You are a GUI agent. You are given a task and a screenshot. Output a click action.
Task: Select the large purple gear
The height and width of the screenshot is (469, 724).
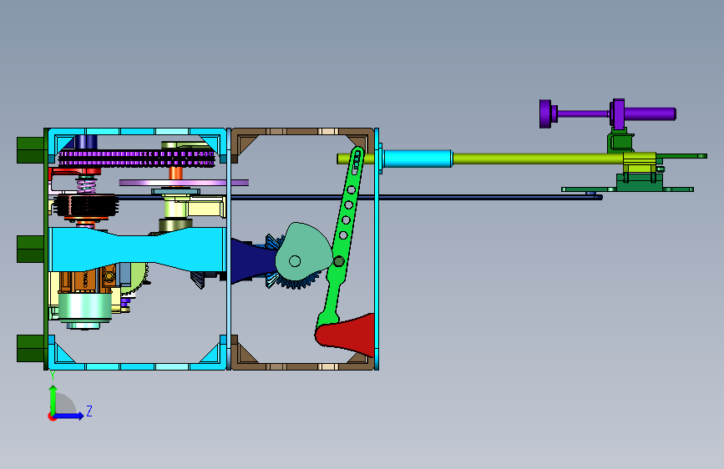(x=137, y=158)
